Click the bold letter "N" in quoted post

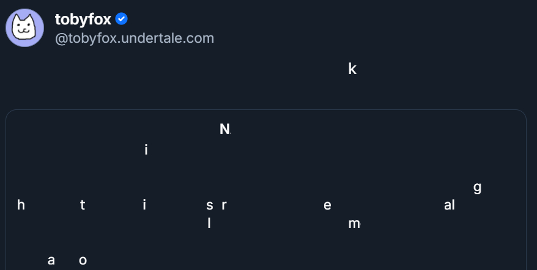click(224, 129)
